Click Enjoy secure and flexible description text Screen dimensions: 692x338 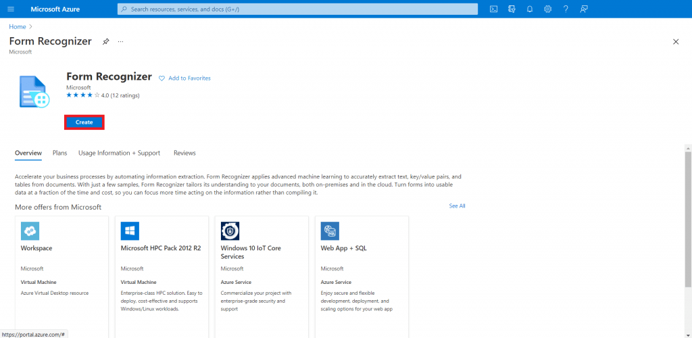click(357, 301)
